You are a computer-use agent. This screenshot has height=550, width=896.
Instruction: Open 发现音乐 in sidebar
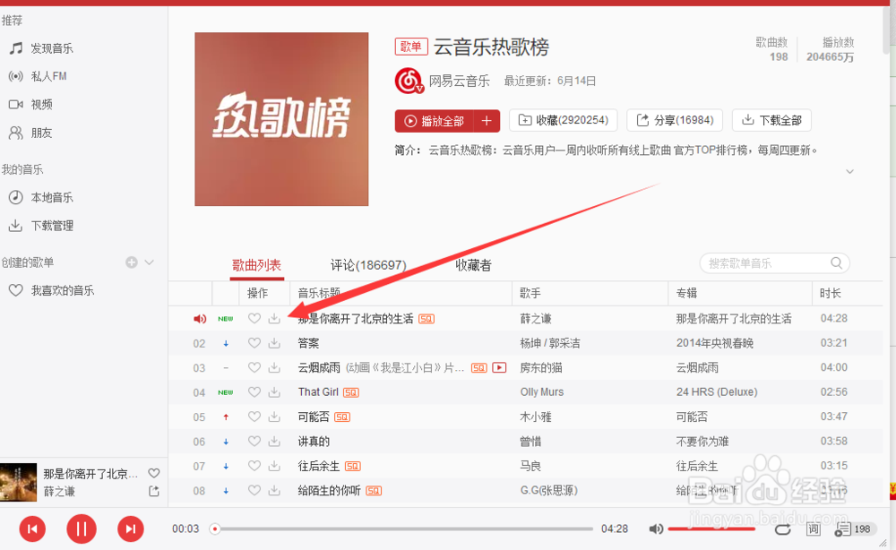click(41, 48)
